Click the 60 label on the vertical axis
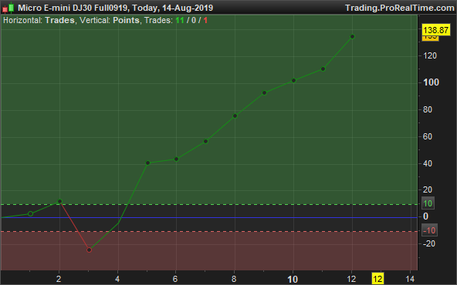 point(428,136)
